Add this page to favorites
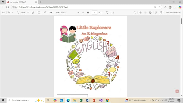The image size is (183, 103). (160, 7)
